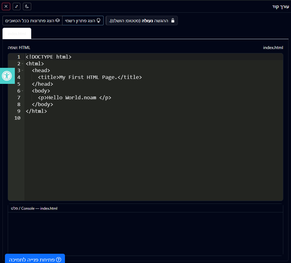The width and height of the screenshot is (291, 263).
Task: Collapse the html tag fold on line 2
Action: click(23, 64)
